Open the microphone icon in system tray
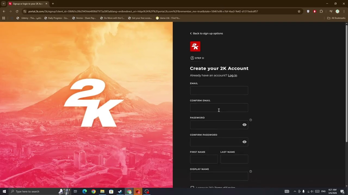 (303, 191)
